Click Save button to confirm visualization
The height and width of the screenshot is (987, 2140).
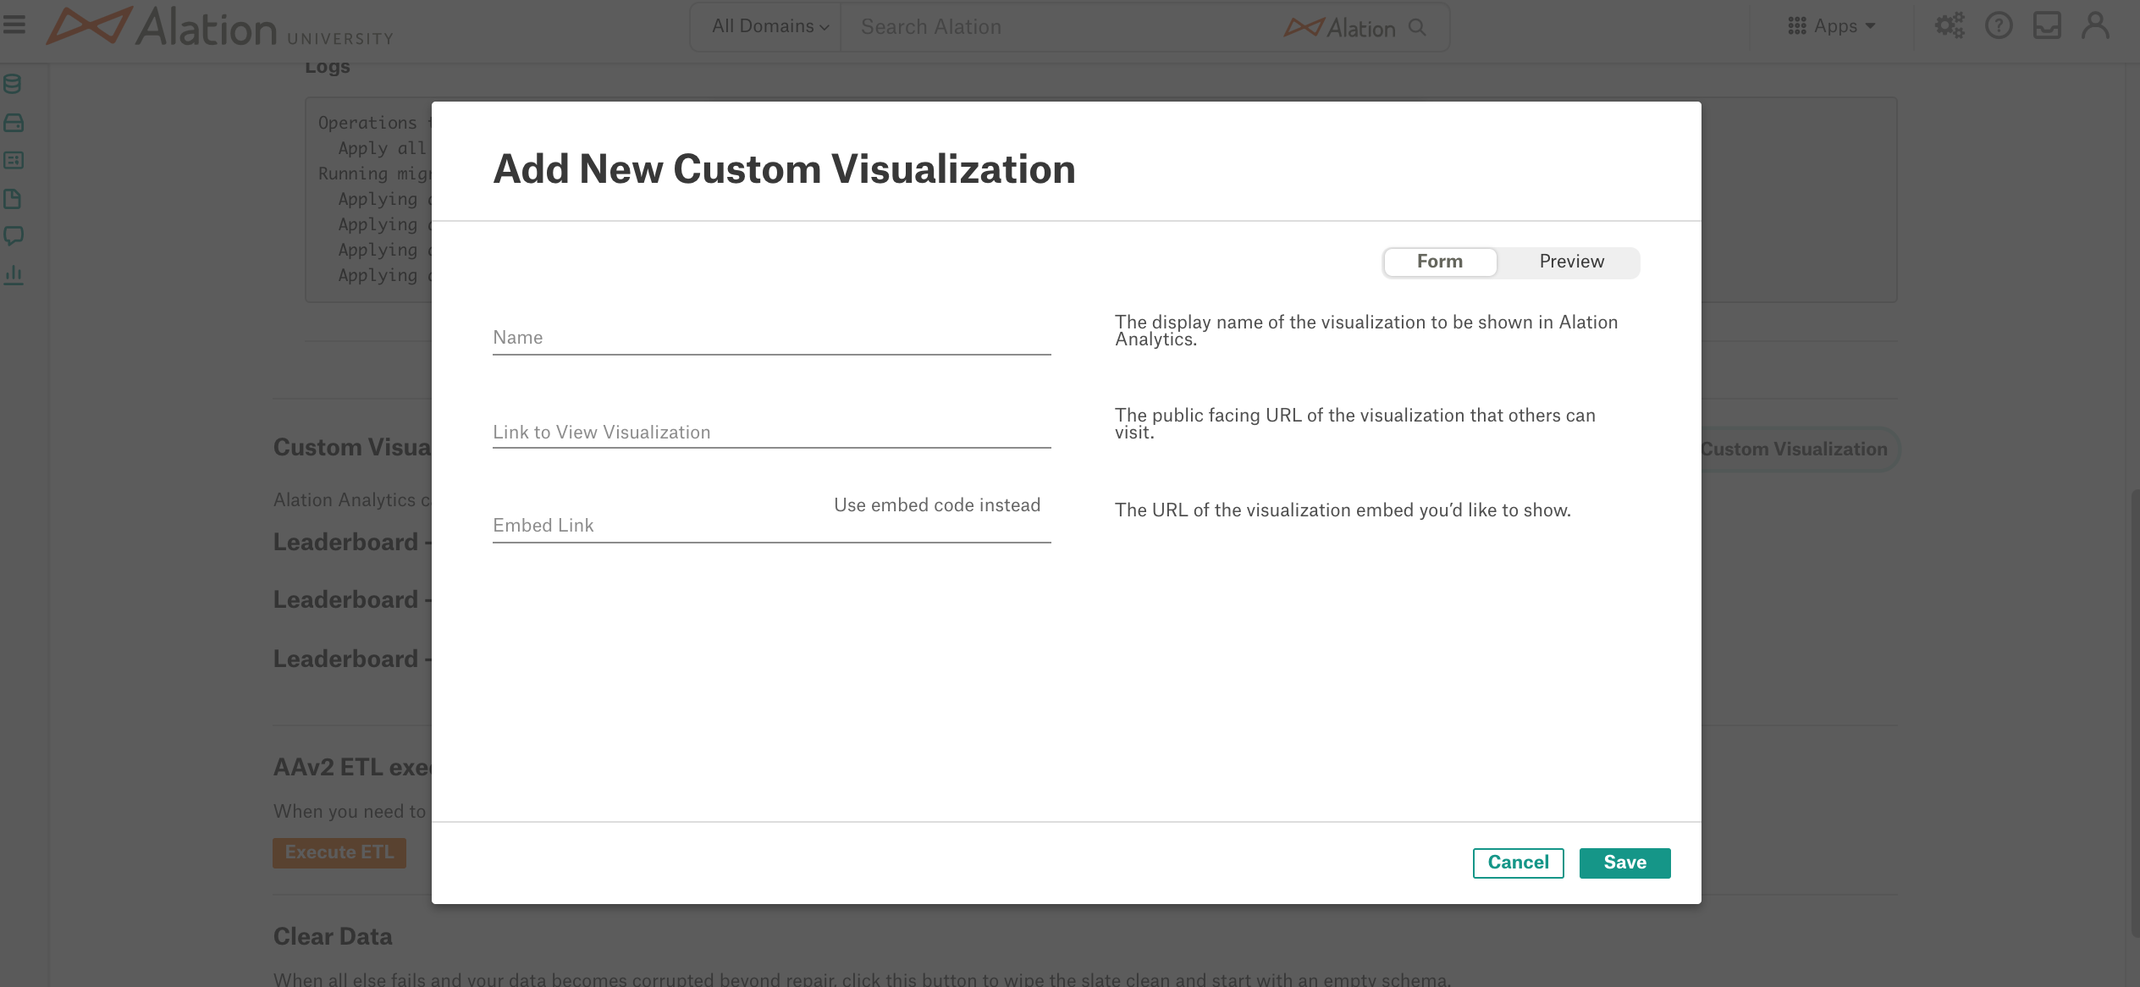(1625, 862)
